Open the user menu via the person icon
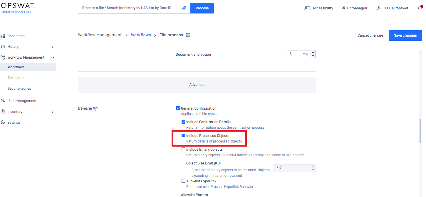Viewport: 426px width, 197px height. click(x=379, y=8)
